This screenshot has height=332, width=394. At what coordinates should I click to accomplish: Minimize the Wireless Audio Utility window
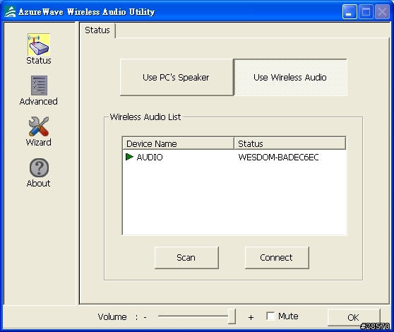[x=350, y=12]
